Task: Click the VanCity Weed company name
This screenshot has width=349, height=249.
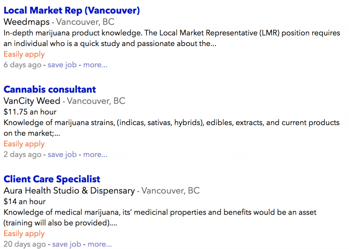Action: [x=32, y=101]
